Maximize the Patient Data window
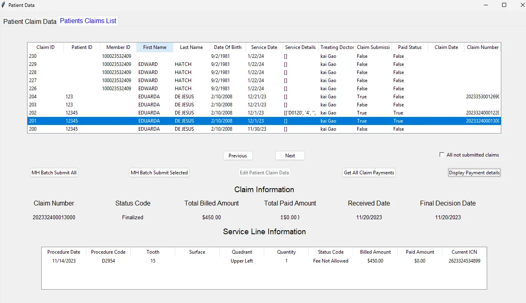526x303 pixels. [504, 5]
